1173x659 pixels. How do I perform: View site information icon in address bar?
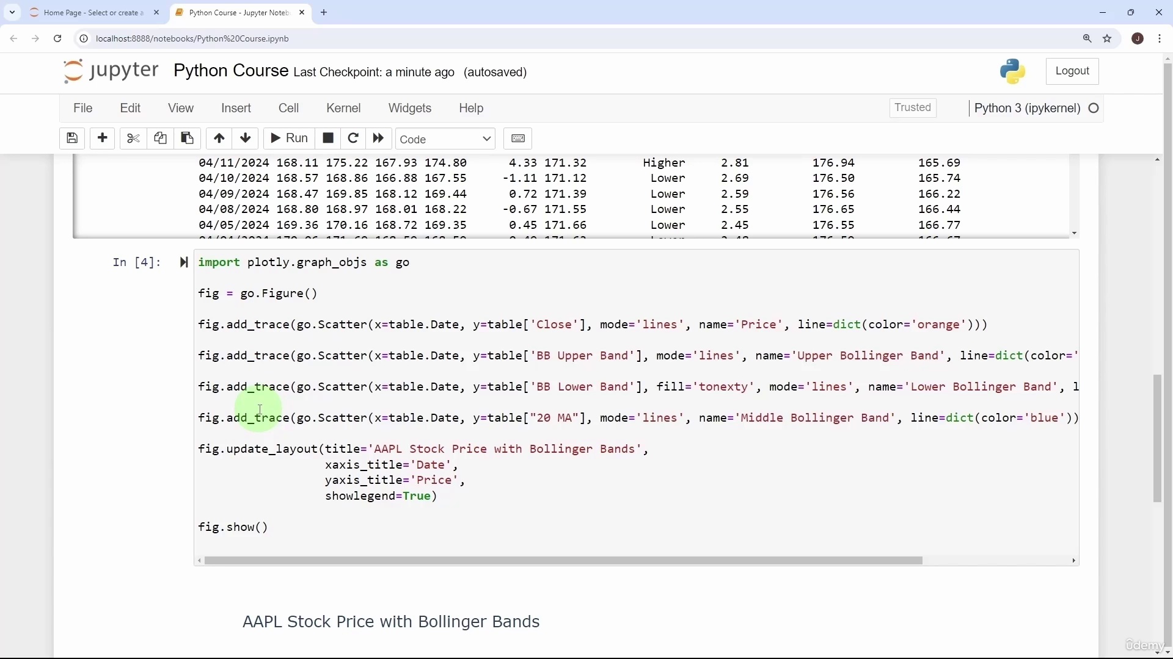pos(84,38)
